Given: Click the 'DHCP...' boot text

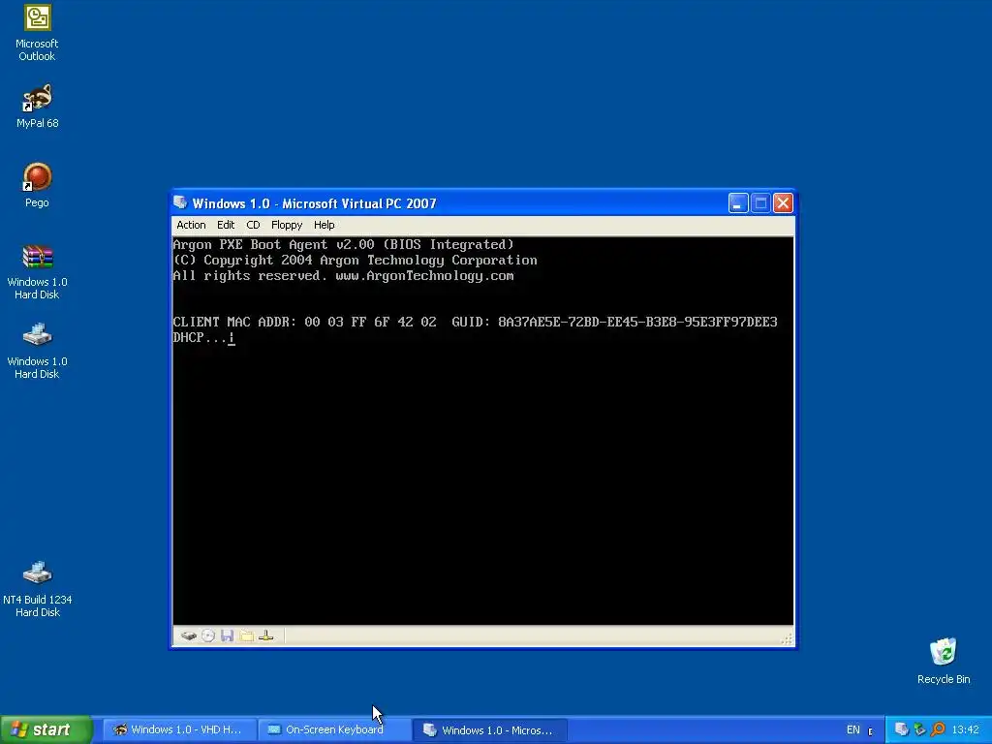Looking at the screenshot, I should pyautogui.click(x=200, y=338).
